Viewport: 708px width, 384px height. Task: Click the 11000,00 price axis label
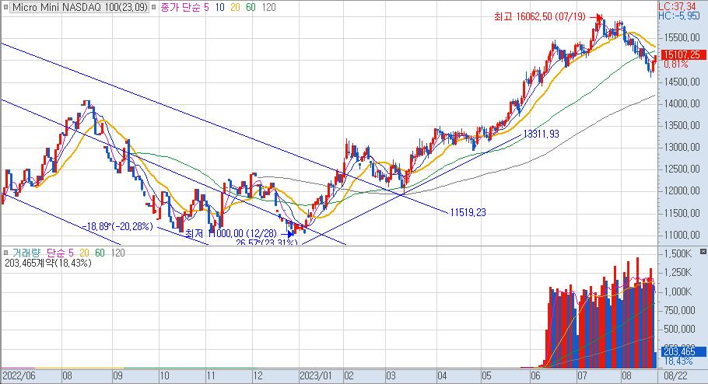click(682, 235)
